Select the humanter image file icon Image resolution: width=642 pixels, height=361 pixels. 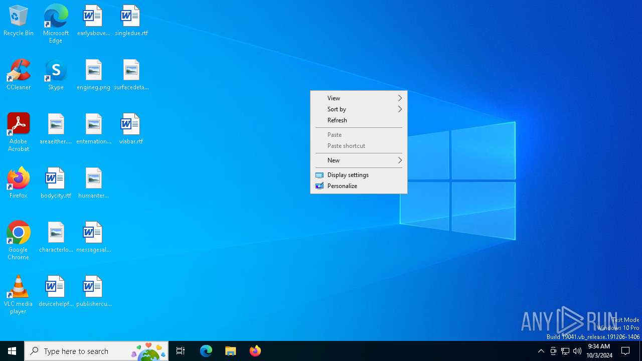(93, 184)
